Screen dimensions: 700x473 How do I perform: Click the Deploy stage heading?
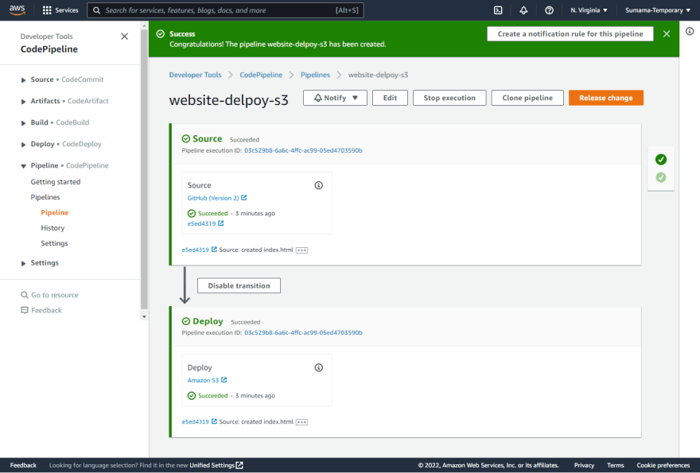click(x=208, y=321)
